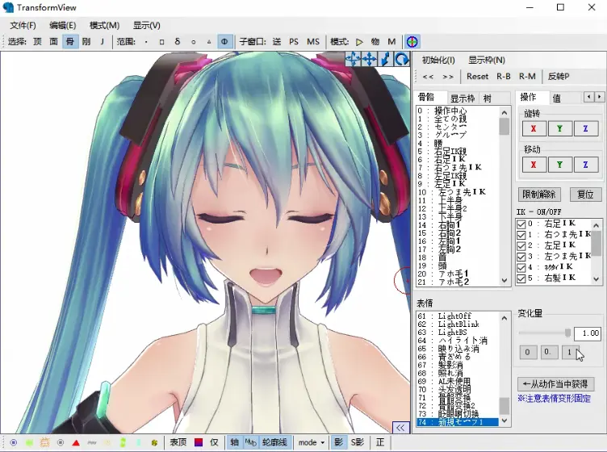Click the >> next button
Screen dimensions: 607x452
(448, 77)
